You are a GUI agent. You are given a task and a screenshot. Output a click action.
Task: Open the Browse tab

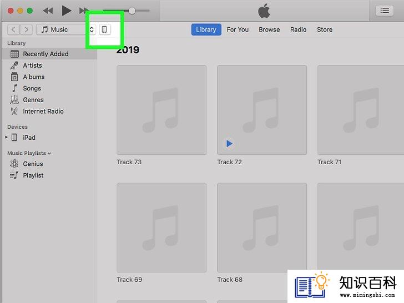pyautogui.click(x=269, y=29)
